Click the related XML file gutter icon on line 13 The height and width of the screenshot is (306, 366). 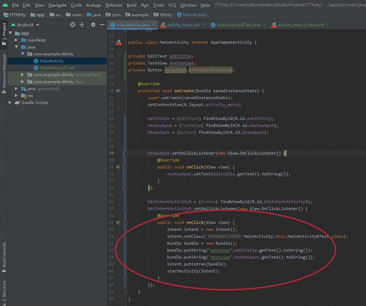[x=118, y=42]
